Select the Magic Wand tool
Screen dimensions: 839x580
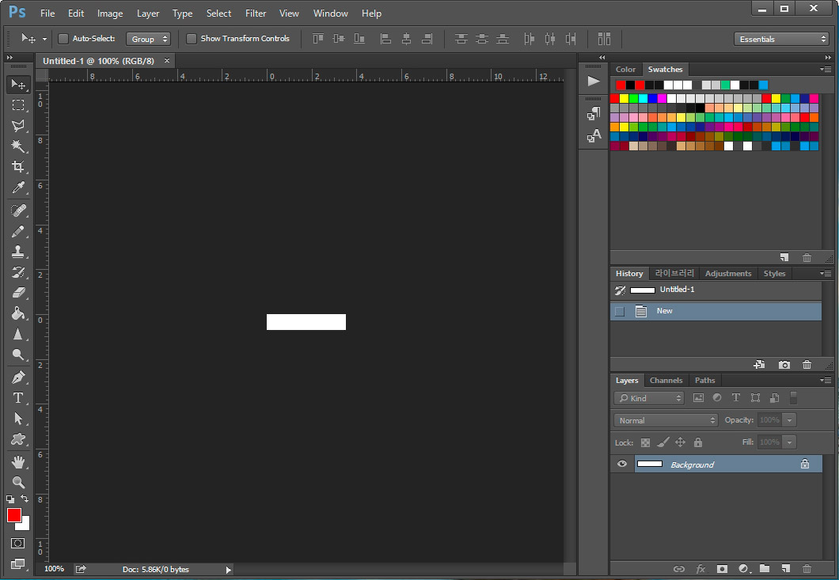18,146
